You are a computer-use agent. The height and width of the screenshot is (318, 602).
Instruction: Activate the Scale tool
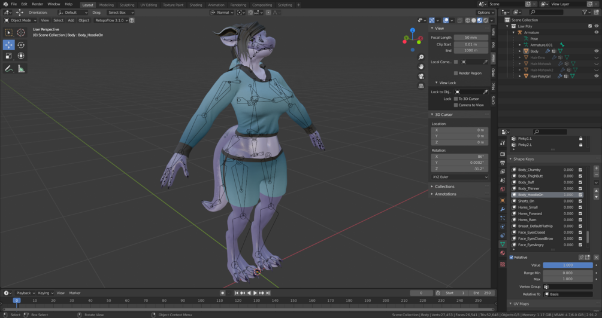pos(8,56)
